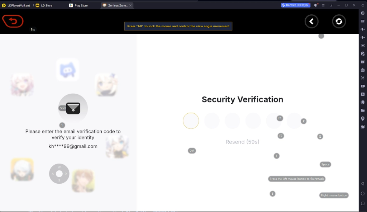Viewport: 367px width, 212px height.
Task: Open the user account avatar icon
Action: click(x=316, y=5)
